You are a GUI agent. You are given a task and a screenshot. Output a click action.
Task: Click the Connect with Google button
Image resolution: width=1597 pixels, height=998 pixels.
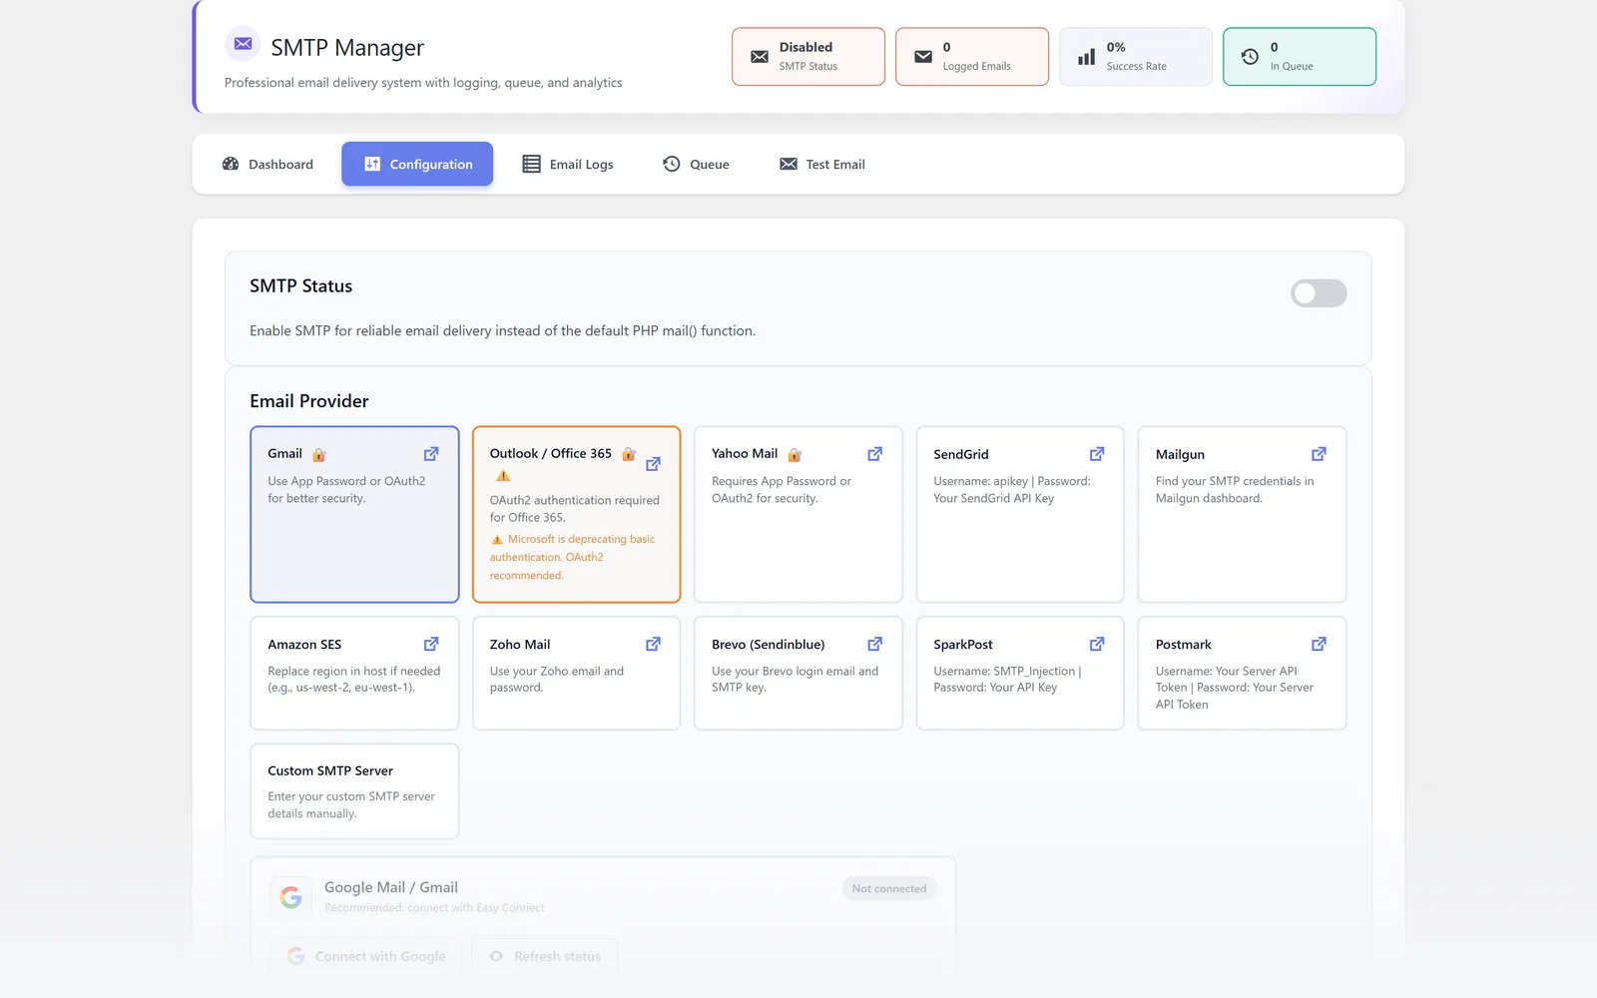366,956
